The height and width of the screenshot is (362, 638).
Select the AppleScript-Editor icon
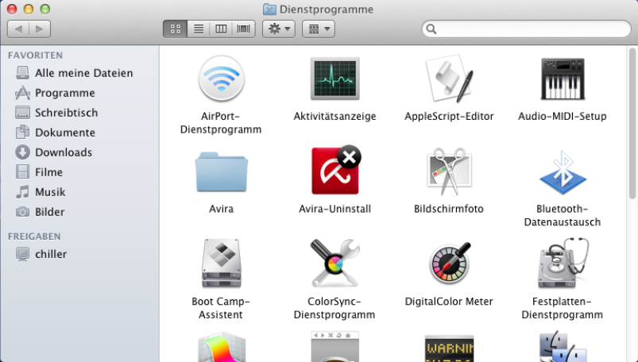pos(449,79)
